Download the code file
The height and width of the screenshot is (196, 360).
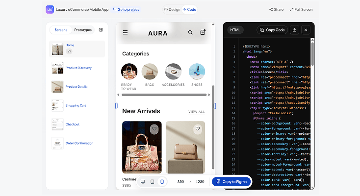[295, 30]
